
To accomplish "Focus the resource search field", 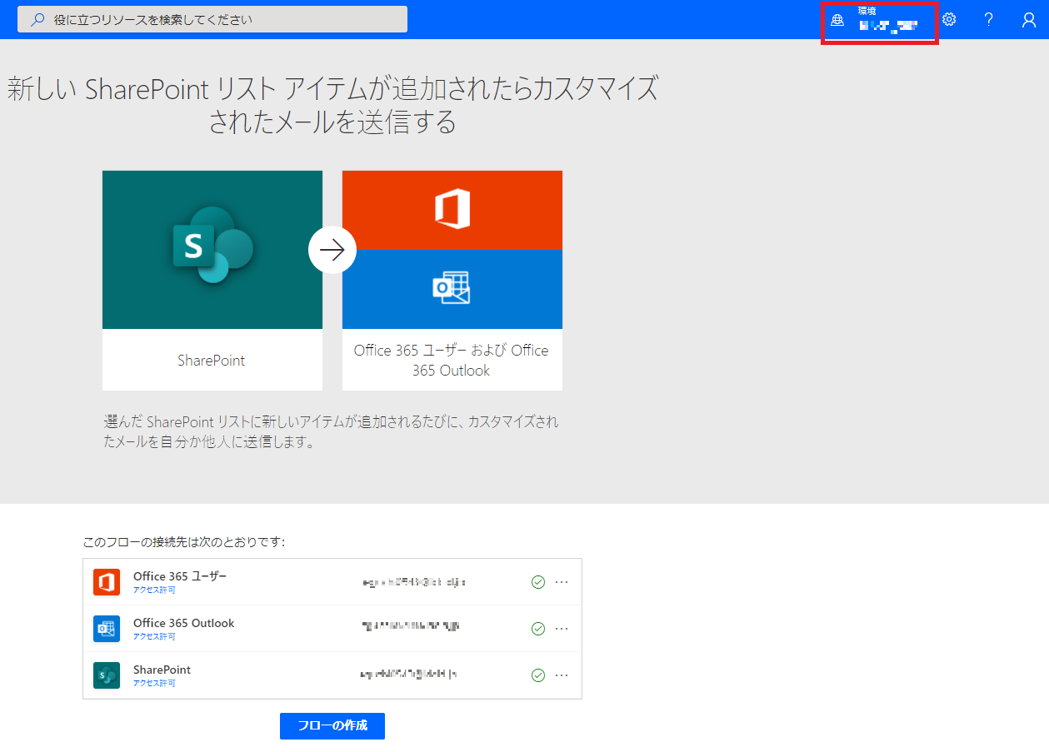I will 212,19.
